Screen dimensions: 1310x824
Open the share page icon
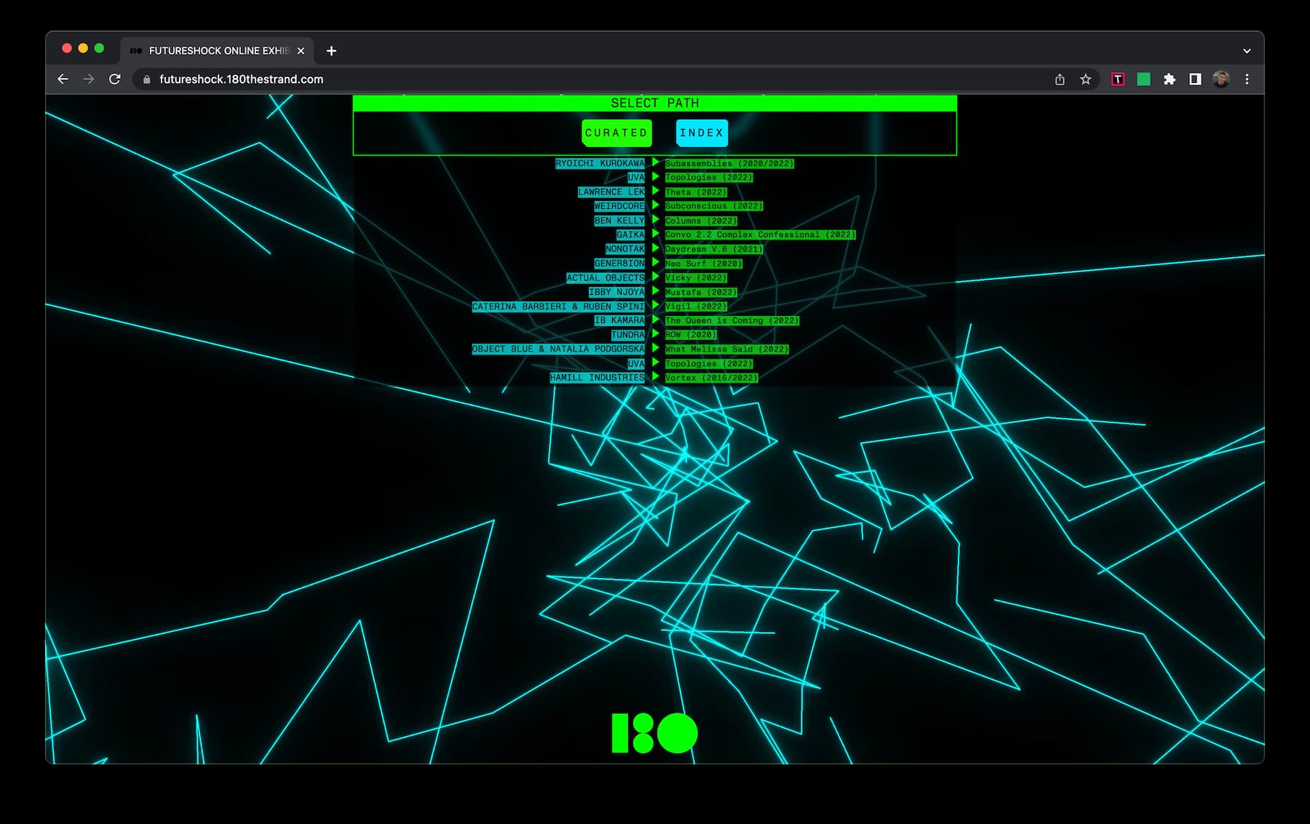1060,79
